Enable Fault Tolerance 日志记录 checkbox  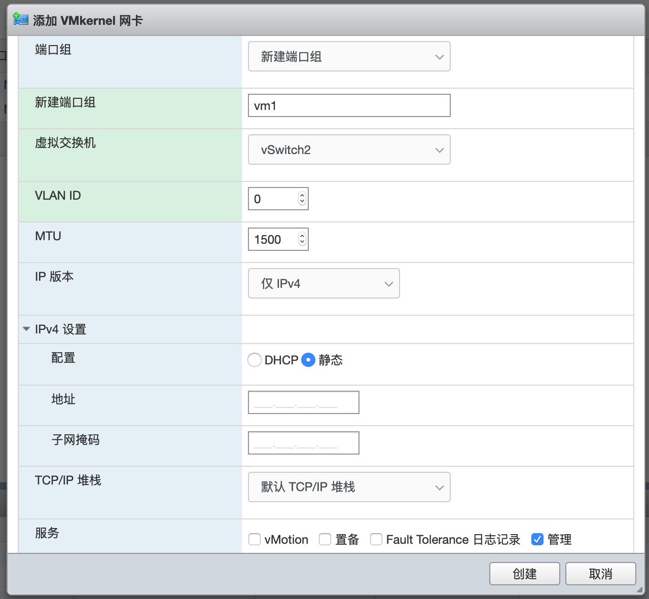tap(376, 539)
